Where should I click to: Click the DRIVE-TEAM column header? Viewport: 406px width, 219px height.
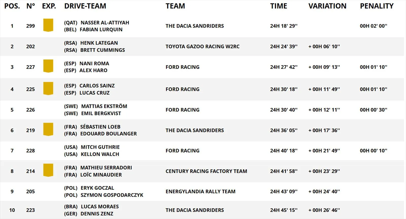(x=85, y=6)
